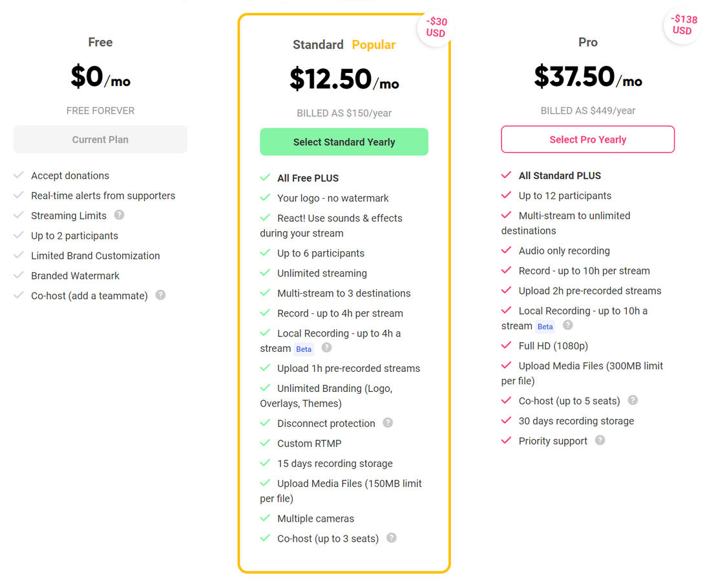Click the Current Plan button
The image size is (716, 585).
pyautogui.click(x=100, y=139)
